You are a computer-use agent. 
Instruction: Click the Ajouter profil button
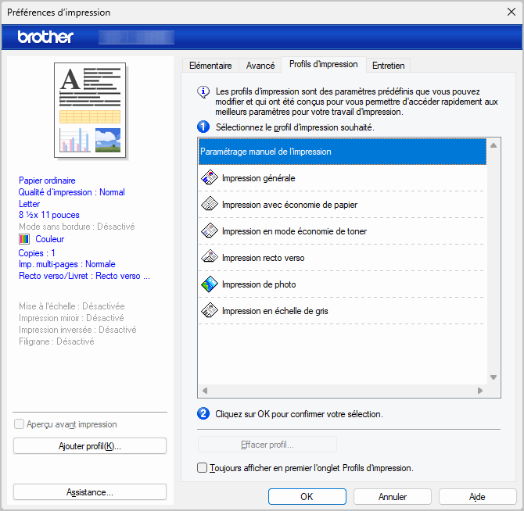pyautogui.click(x=90, y=446)
